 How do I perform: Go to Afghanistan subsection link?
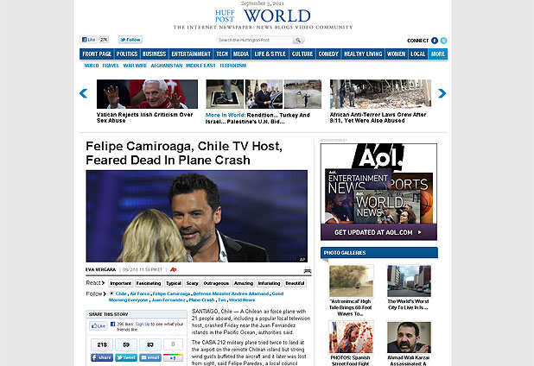(x=167, y=66)
